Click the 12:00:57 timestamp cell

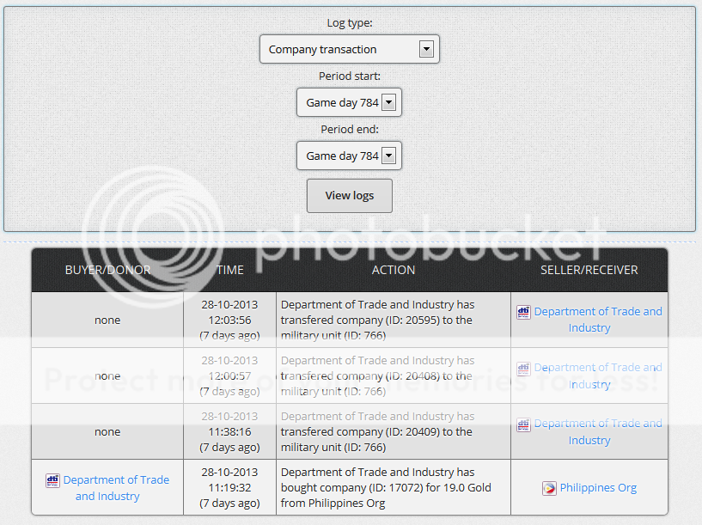pos(229,376)
